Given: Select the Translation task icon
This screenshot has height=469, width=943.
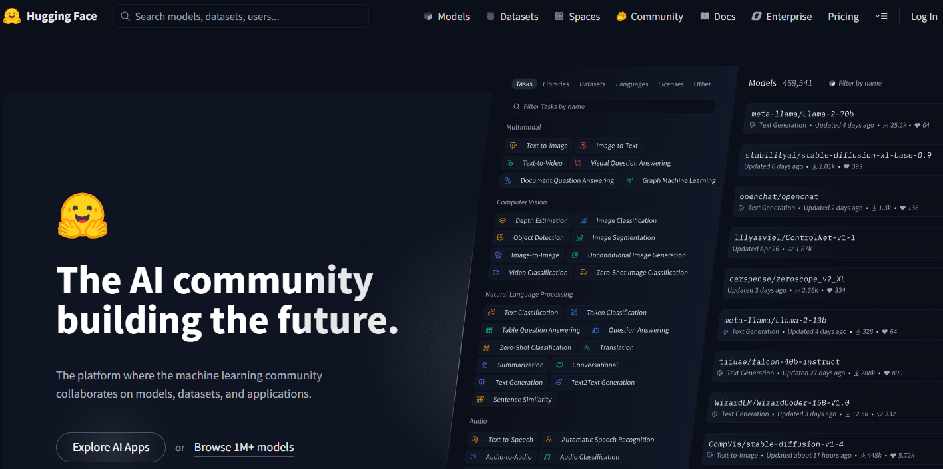Looking at the screenshot, I should pyautogui.click(x=587, y=347).
